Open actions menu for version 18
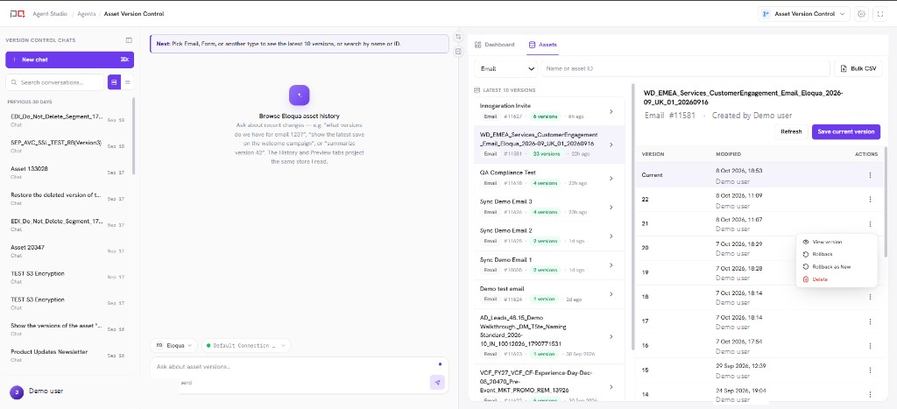This screenshot has height=409, width=897. [870, 297]
